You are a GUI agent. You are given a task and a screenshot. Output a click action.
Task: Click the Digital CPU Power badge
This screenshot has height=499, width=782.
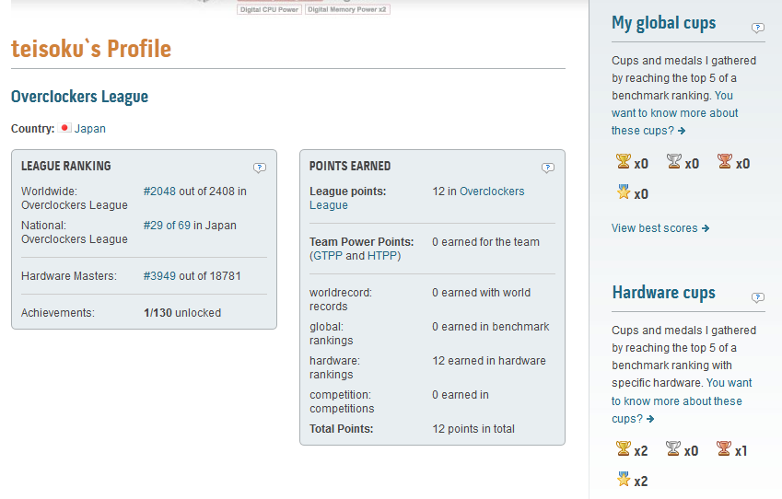click(x=269, y=9)
